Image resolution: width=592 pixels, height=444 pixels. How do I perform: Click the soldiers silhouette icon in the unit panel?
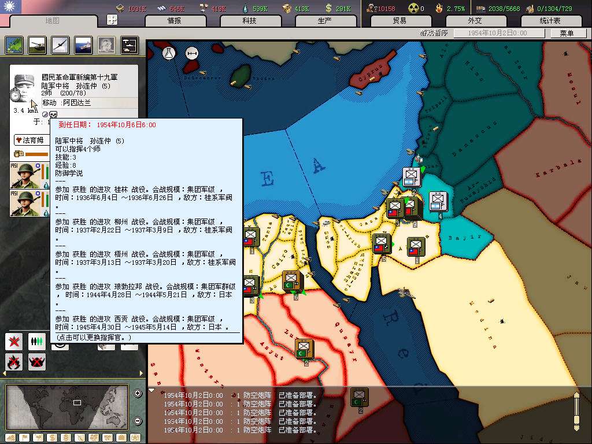click(36, 342)
